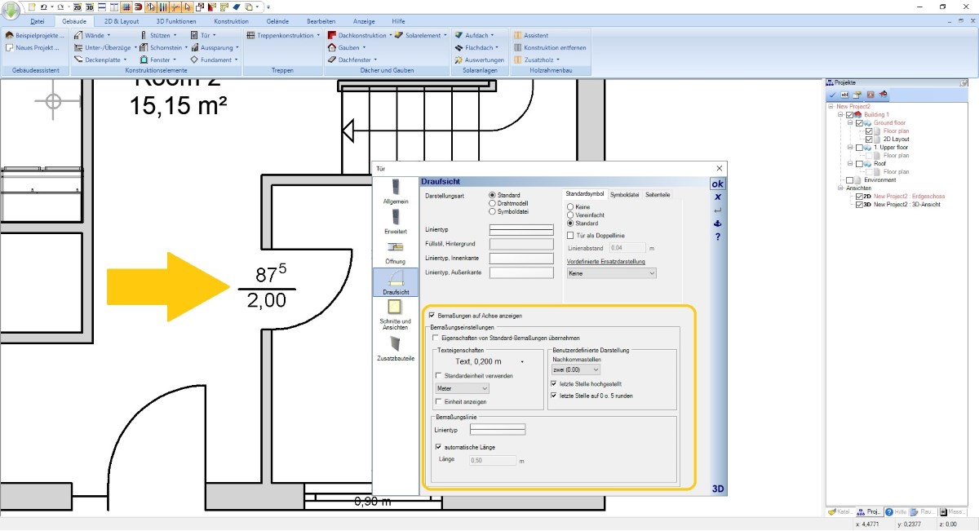Open the Meter unit dropdown

coord(463,388)
